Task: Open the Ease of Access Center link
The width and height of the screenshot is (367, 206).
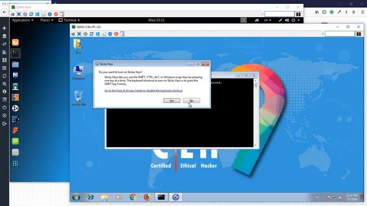Action: [143, 90]
